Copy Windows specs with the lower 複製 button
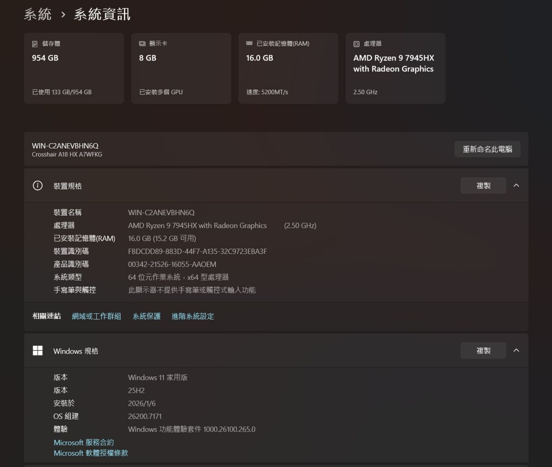Viewport: 552px width, 467px height. click(483, 351)
